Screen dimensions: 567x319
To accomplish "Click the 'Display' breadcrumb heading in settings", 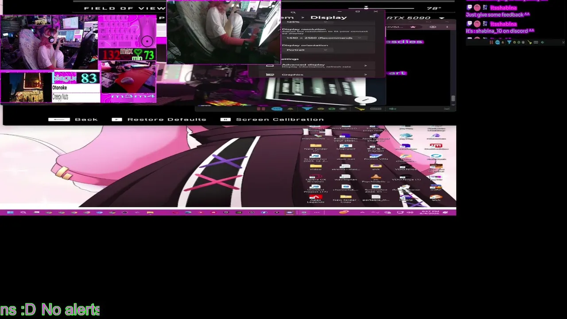I will (329, 17).
